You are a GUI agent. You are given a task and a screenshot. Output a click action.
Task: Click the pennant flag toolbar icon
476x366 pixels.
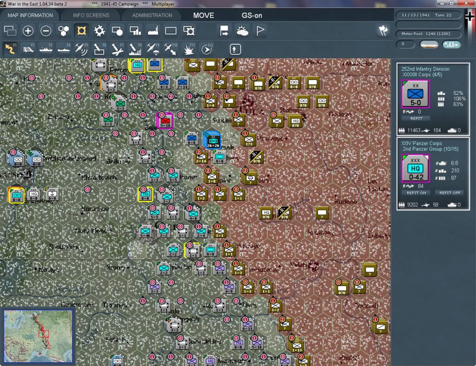(x=260, y=31)
